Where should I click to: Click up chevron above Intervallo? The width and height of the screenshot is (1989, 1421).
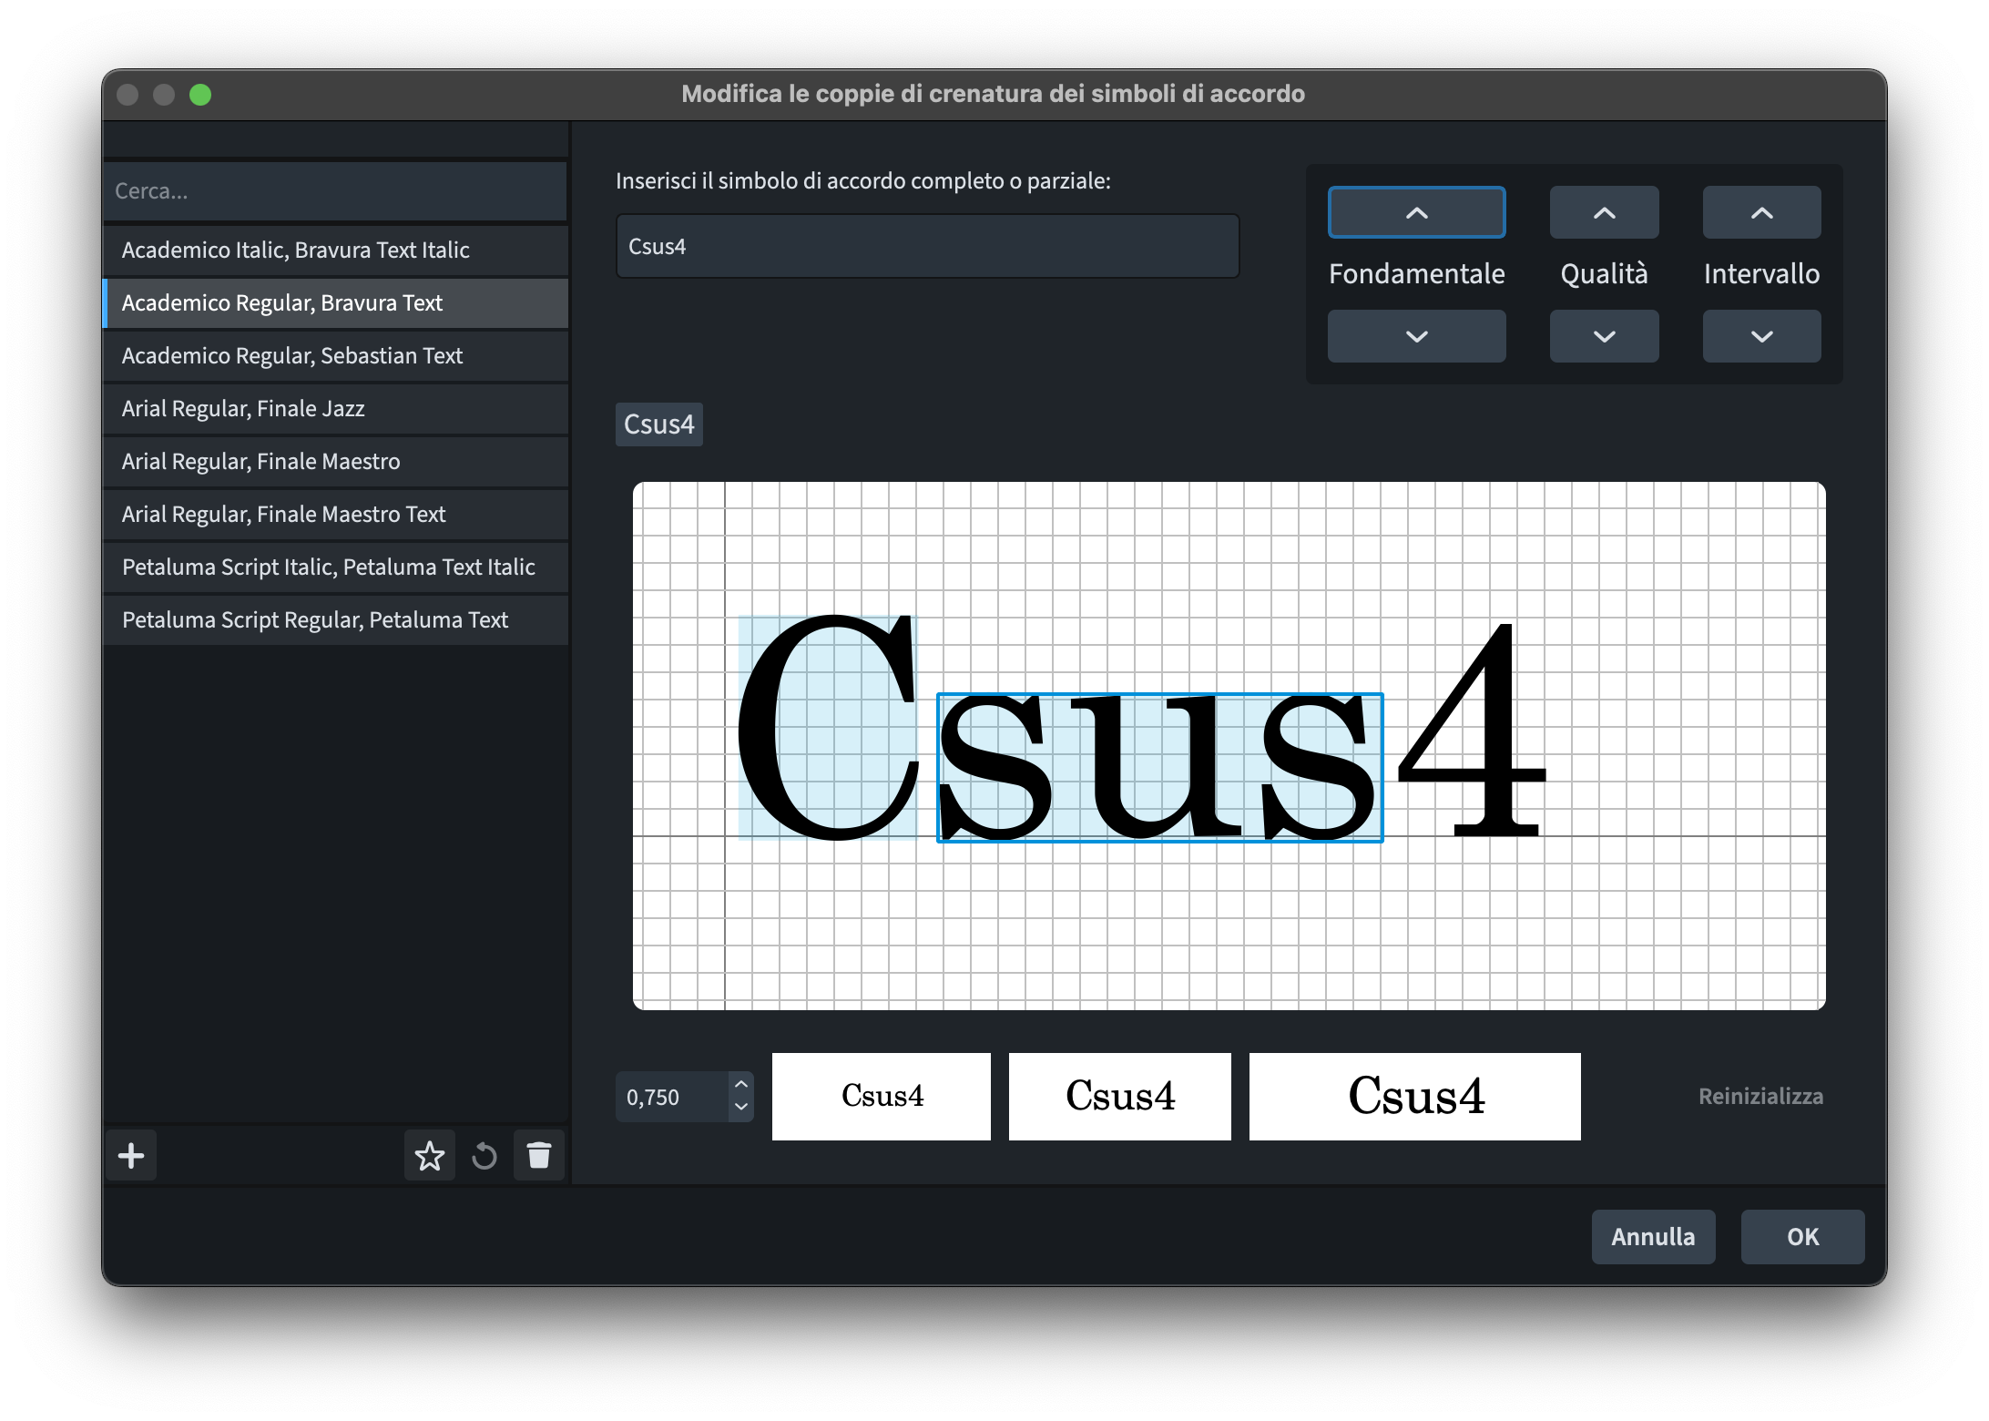(1761, 212)
